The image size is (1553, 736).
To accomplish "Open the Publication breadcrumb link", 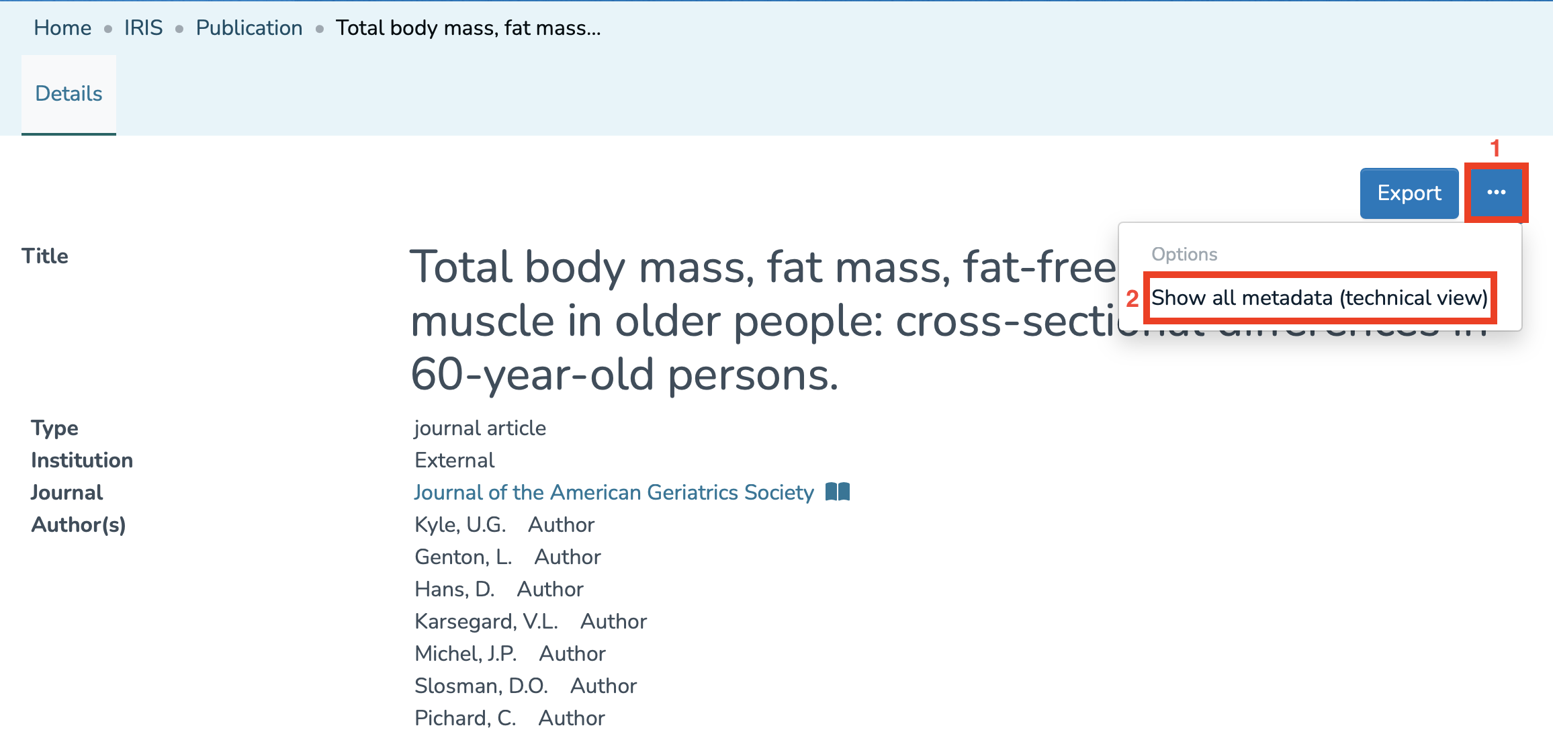I will click(x=249, y=28).
